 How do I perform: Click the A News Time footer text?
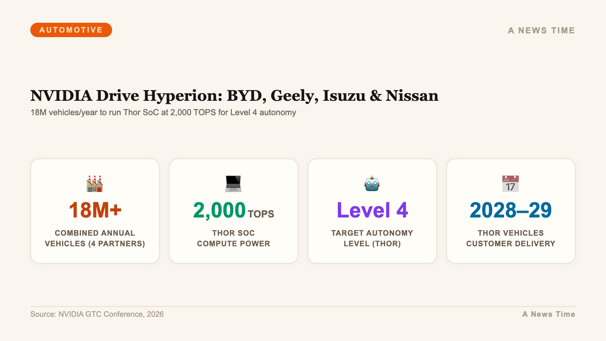click(x=548, y=314)
